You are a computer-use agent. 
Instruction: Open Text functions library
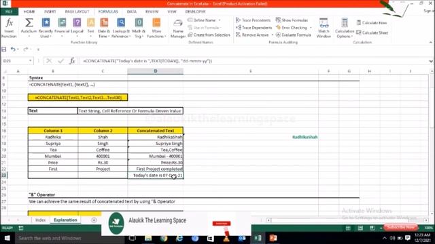point(90,28)
